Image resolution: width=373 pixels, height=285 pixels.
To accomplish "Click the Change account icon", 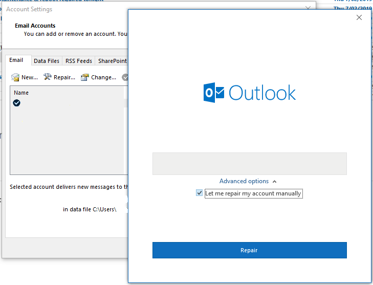I will tap(85, 77).
